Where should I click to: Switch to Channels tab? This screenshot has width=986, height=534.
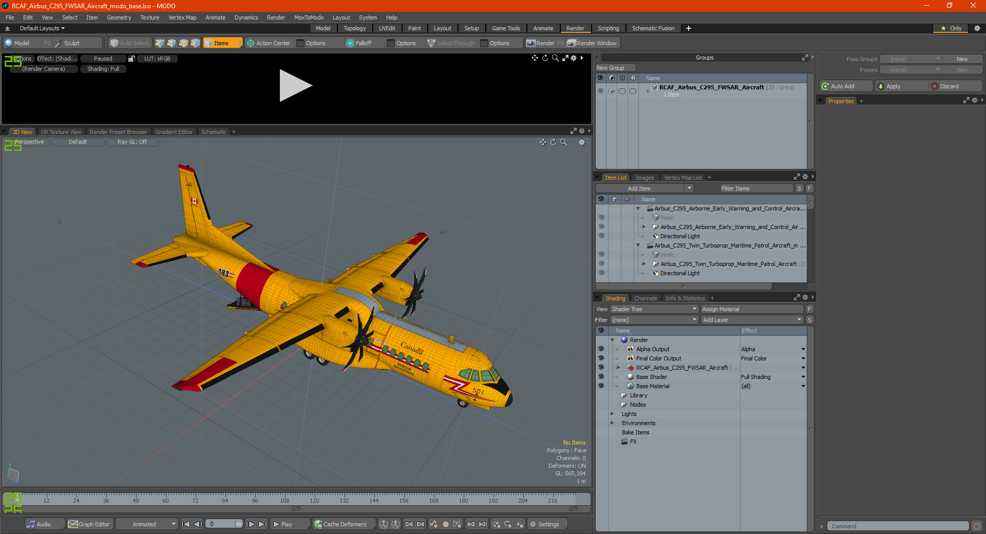click(x=645, y=298)
